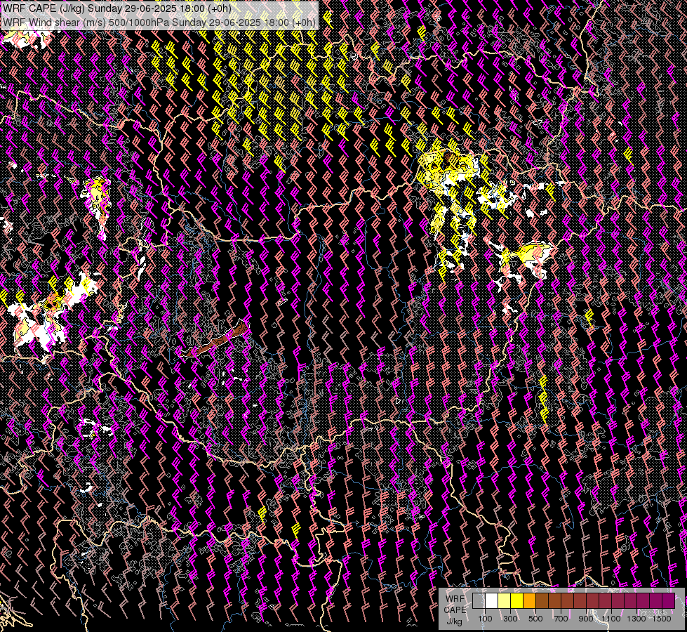This screenshot has height=632, width=687.
Task: Click the '500' legend scale label
Action: click(x=535, y=619)
